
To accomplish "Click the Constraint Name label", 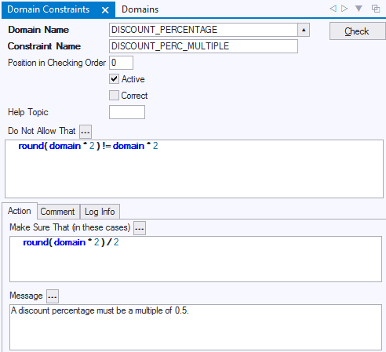I will click(44, 46).
